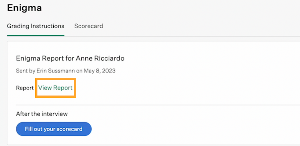Click the name Anne Ricciardo in the title
The width and height of the screenshot is (300, 146).
click(x=100, y=58)
